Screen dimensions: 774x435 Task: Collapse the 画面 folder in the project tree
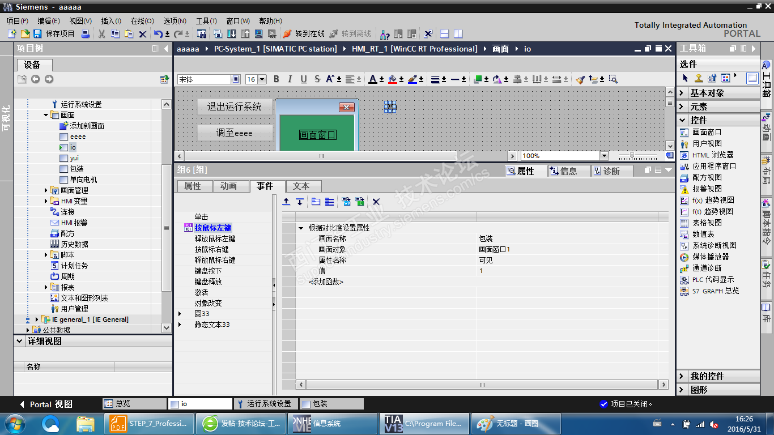pyautogui.click(x=46, y=115)
